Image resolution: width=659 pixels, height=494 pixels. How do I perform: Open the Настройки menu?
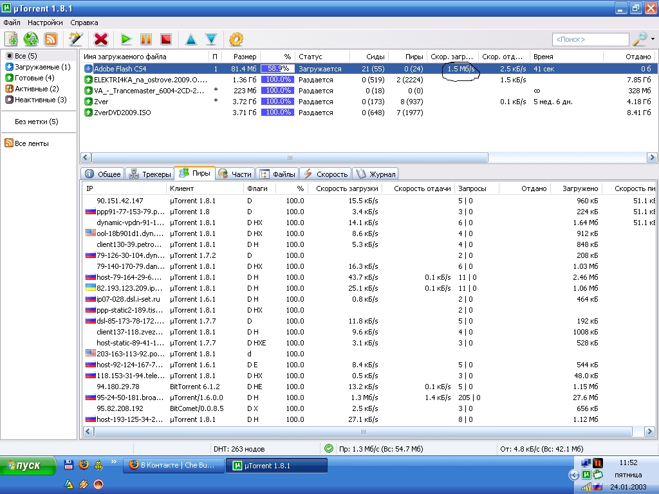click(x=45, y=22)
